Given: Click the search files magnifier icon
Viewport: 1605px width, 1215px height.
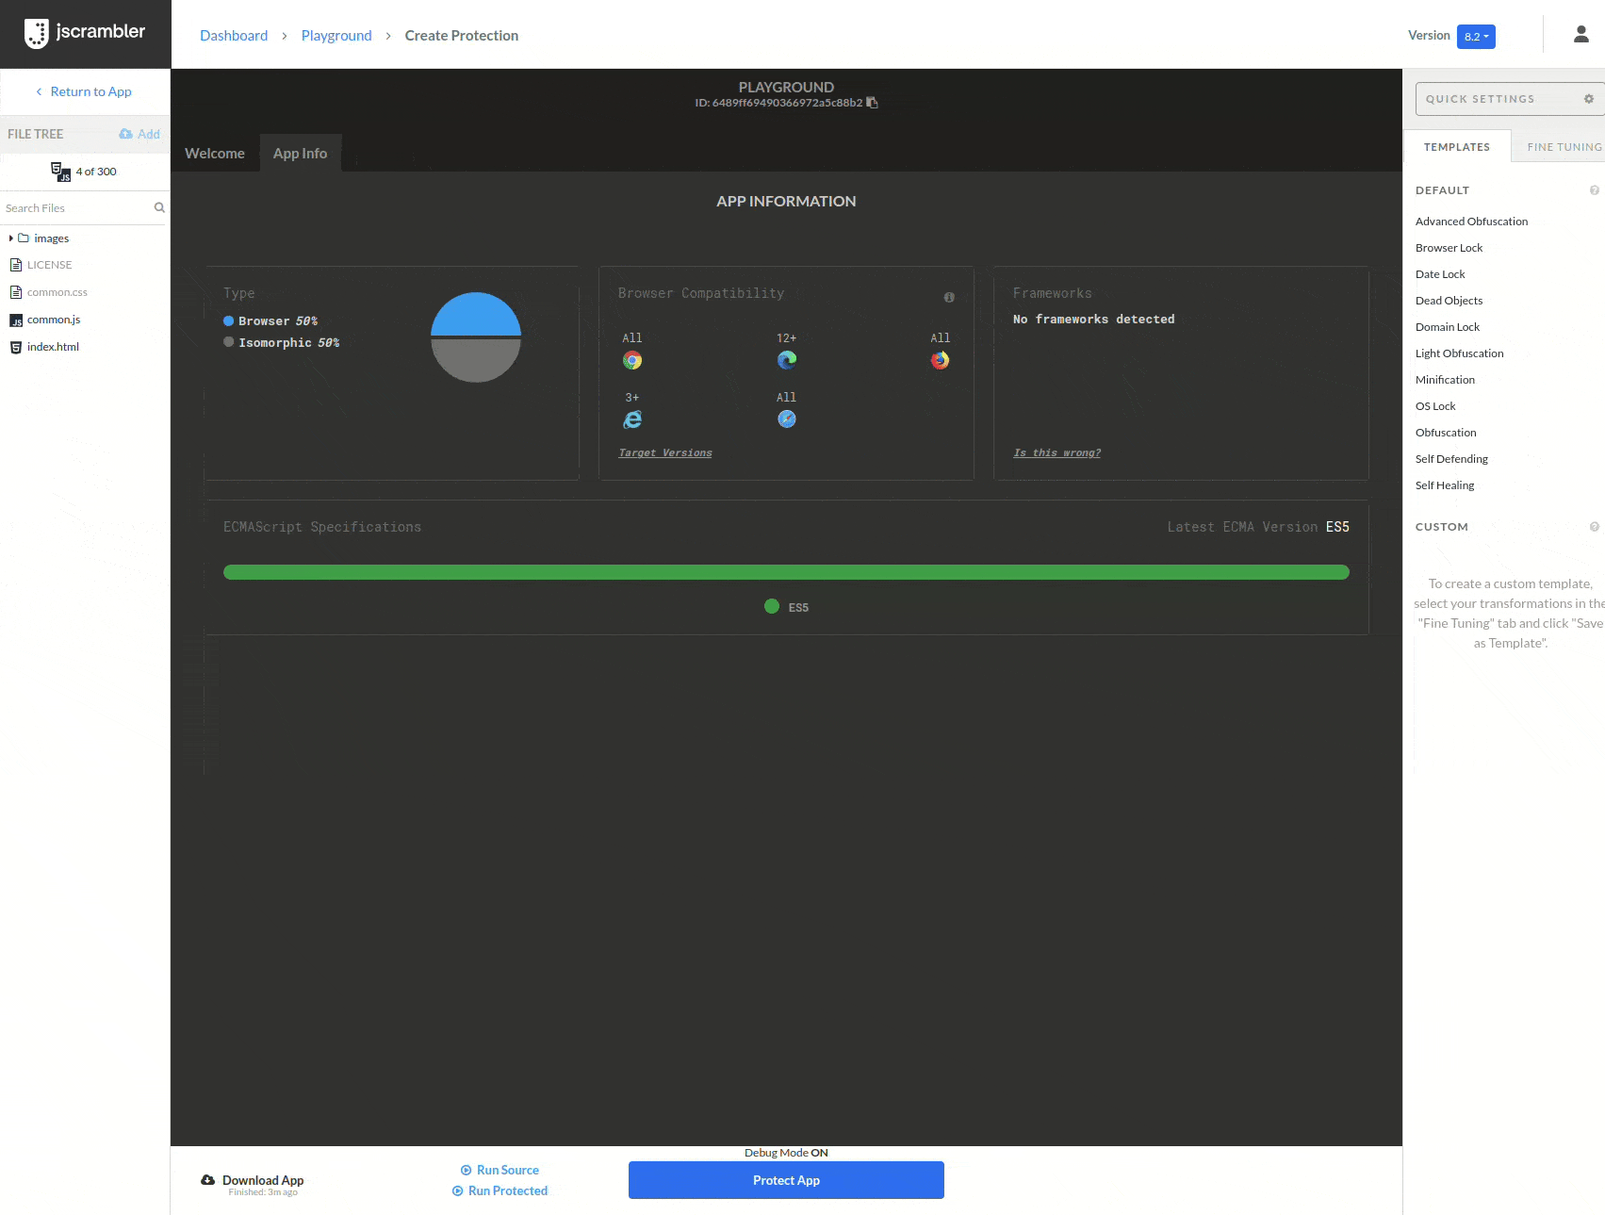Looking at the screenshot, I should click(159, 208).
